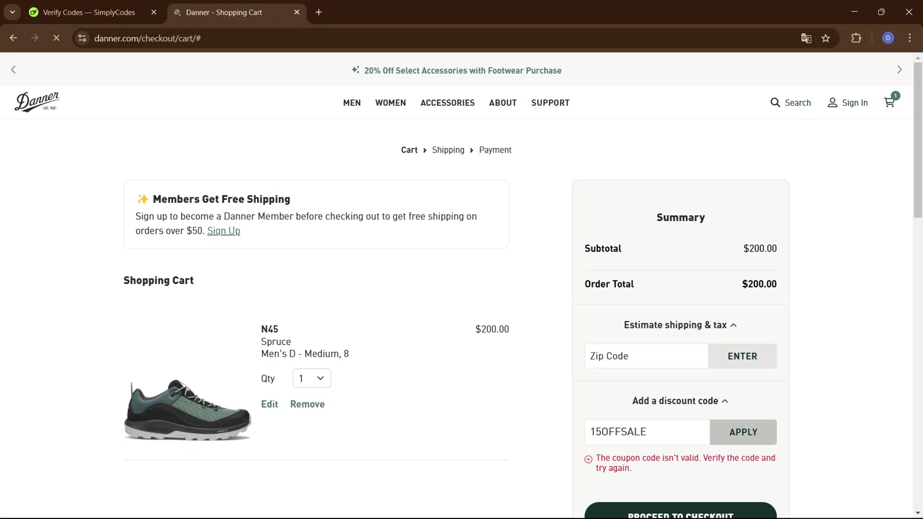The width and height of the screenshot is (923, 519).
Task: Click the Zip Code input field
Action: point(647,356)
